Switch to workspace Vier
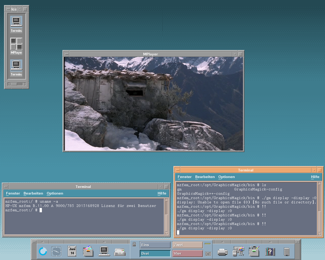The width and height of the screenshot is (325, 260). pos(187,253)
